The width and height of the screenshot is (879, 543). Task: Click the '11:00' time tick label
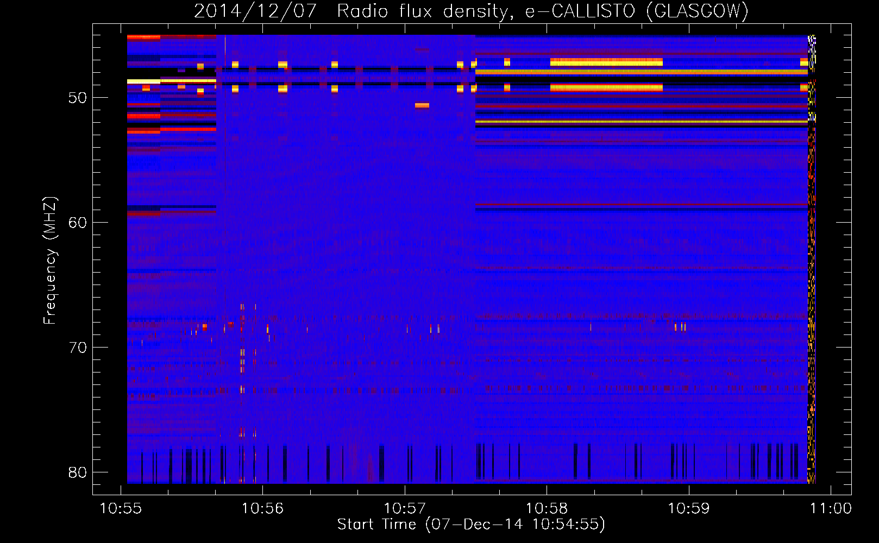pos(831,509)
